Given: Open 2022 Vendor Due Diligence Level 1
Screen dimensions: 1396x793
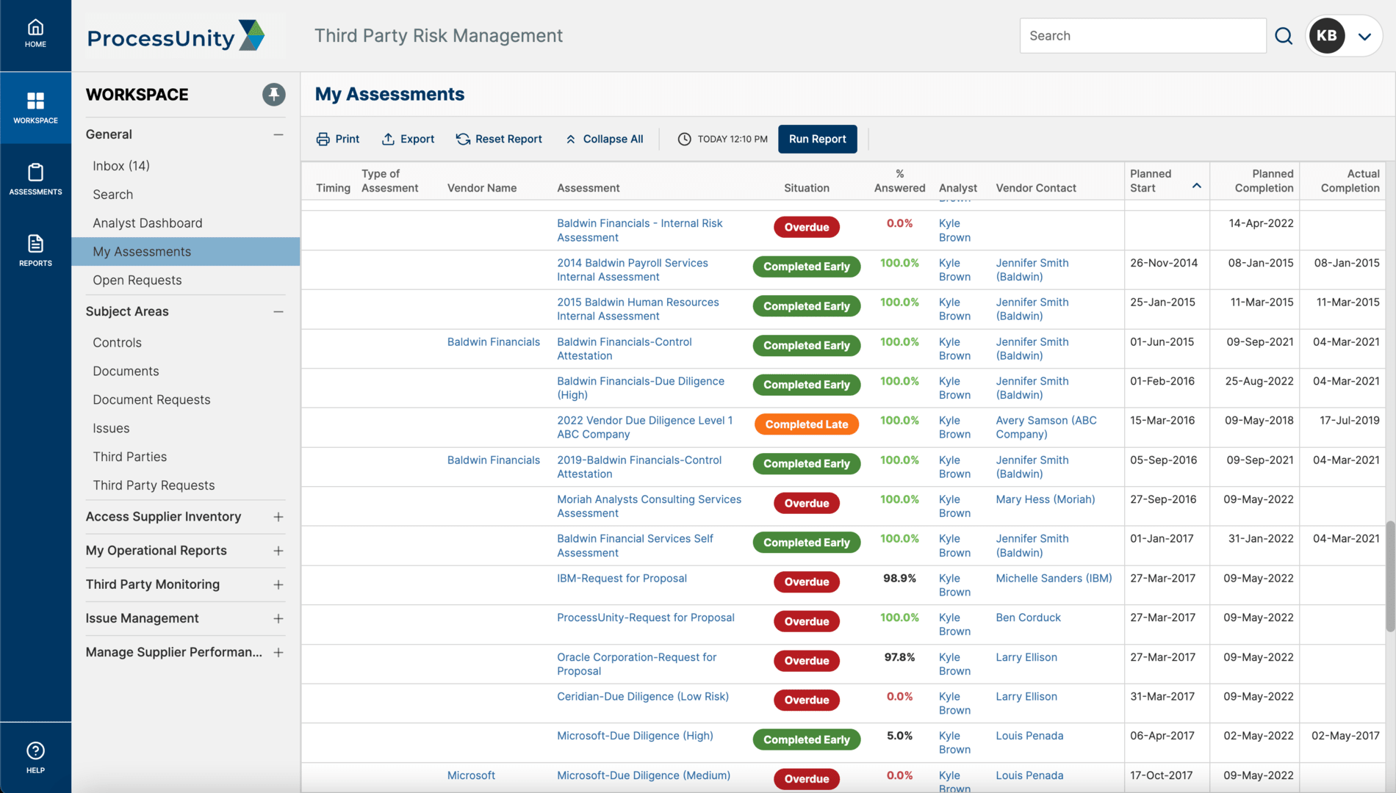Looking at the screenshot, I should (x=644, y=427).
